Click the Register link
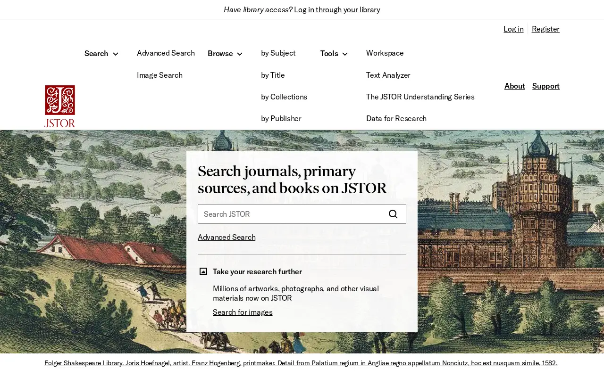Image resolution: width=604 pixels, height=377 pixels. coord(545,29)
